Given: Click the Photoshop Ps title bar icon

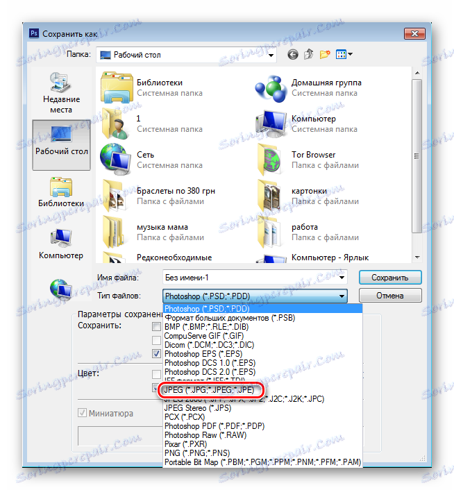Looking at the screenshot, I should [34, 33].
